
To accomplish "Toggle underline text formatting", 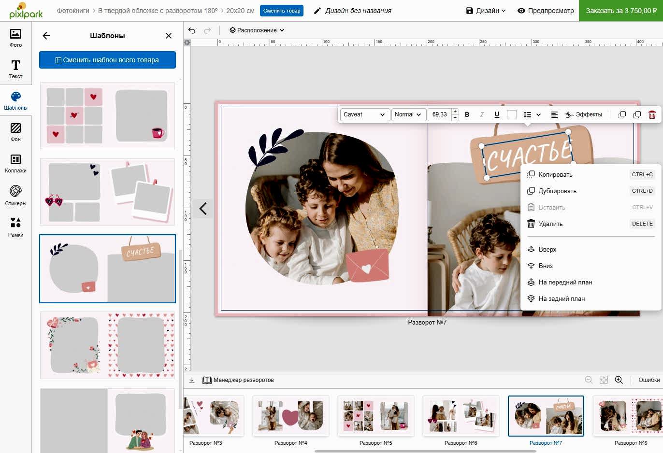I will (497, 114).
